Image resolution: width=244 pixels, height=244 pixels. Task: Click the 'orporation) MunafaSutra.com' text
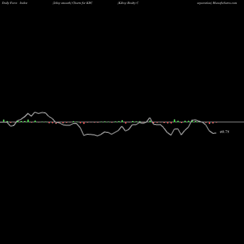pos(217,3)
